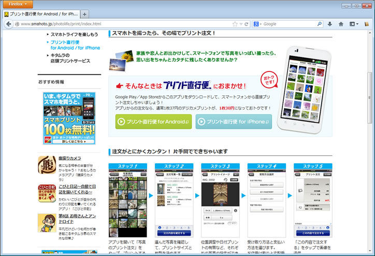Click heading スマホトを撮ったら、その場でプリント注文！
The height and width of the screenshot is (256, 375).
(x=164, y=33)
